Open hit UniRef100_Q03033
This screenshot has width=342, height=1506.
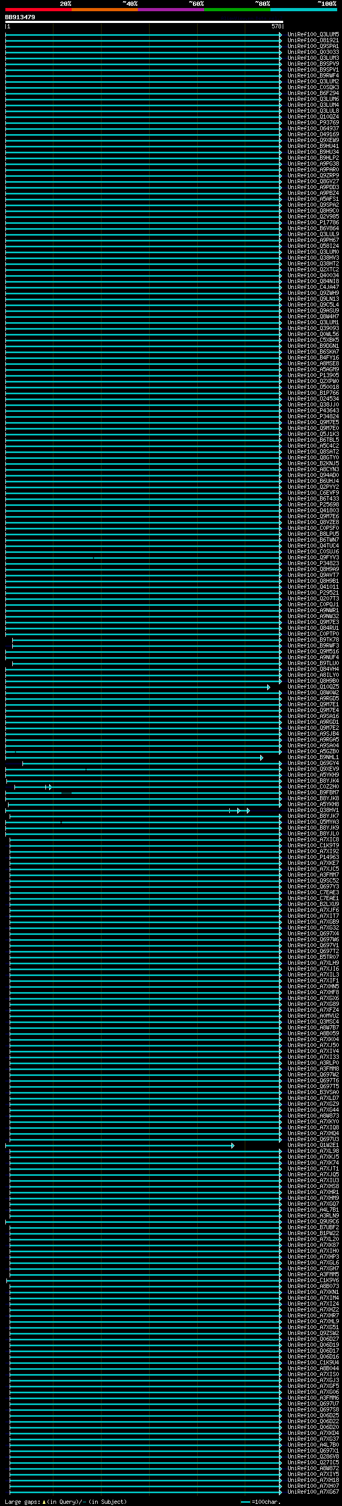coord(313,52)
